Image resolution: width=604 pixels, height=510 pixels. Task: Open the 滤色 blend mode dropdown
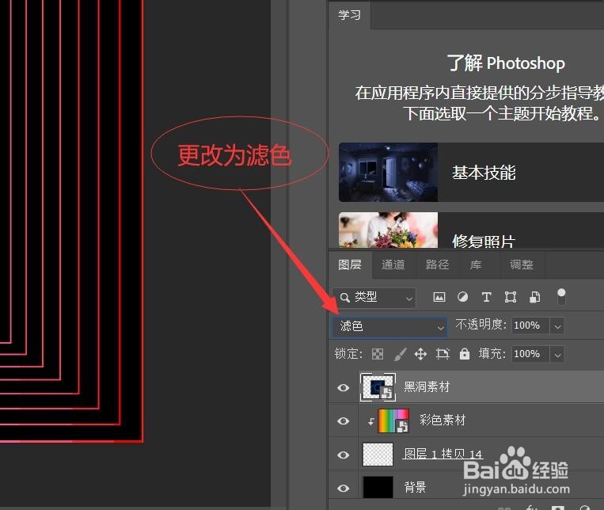(389, 327)
